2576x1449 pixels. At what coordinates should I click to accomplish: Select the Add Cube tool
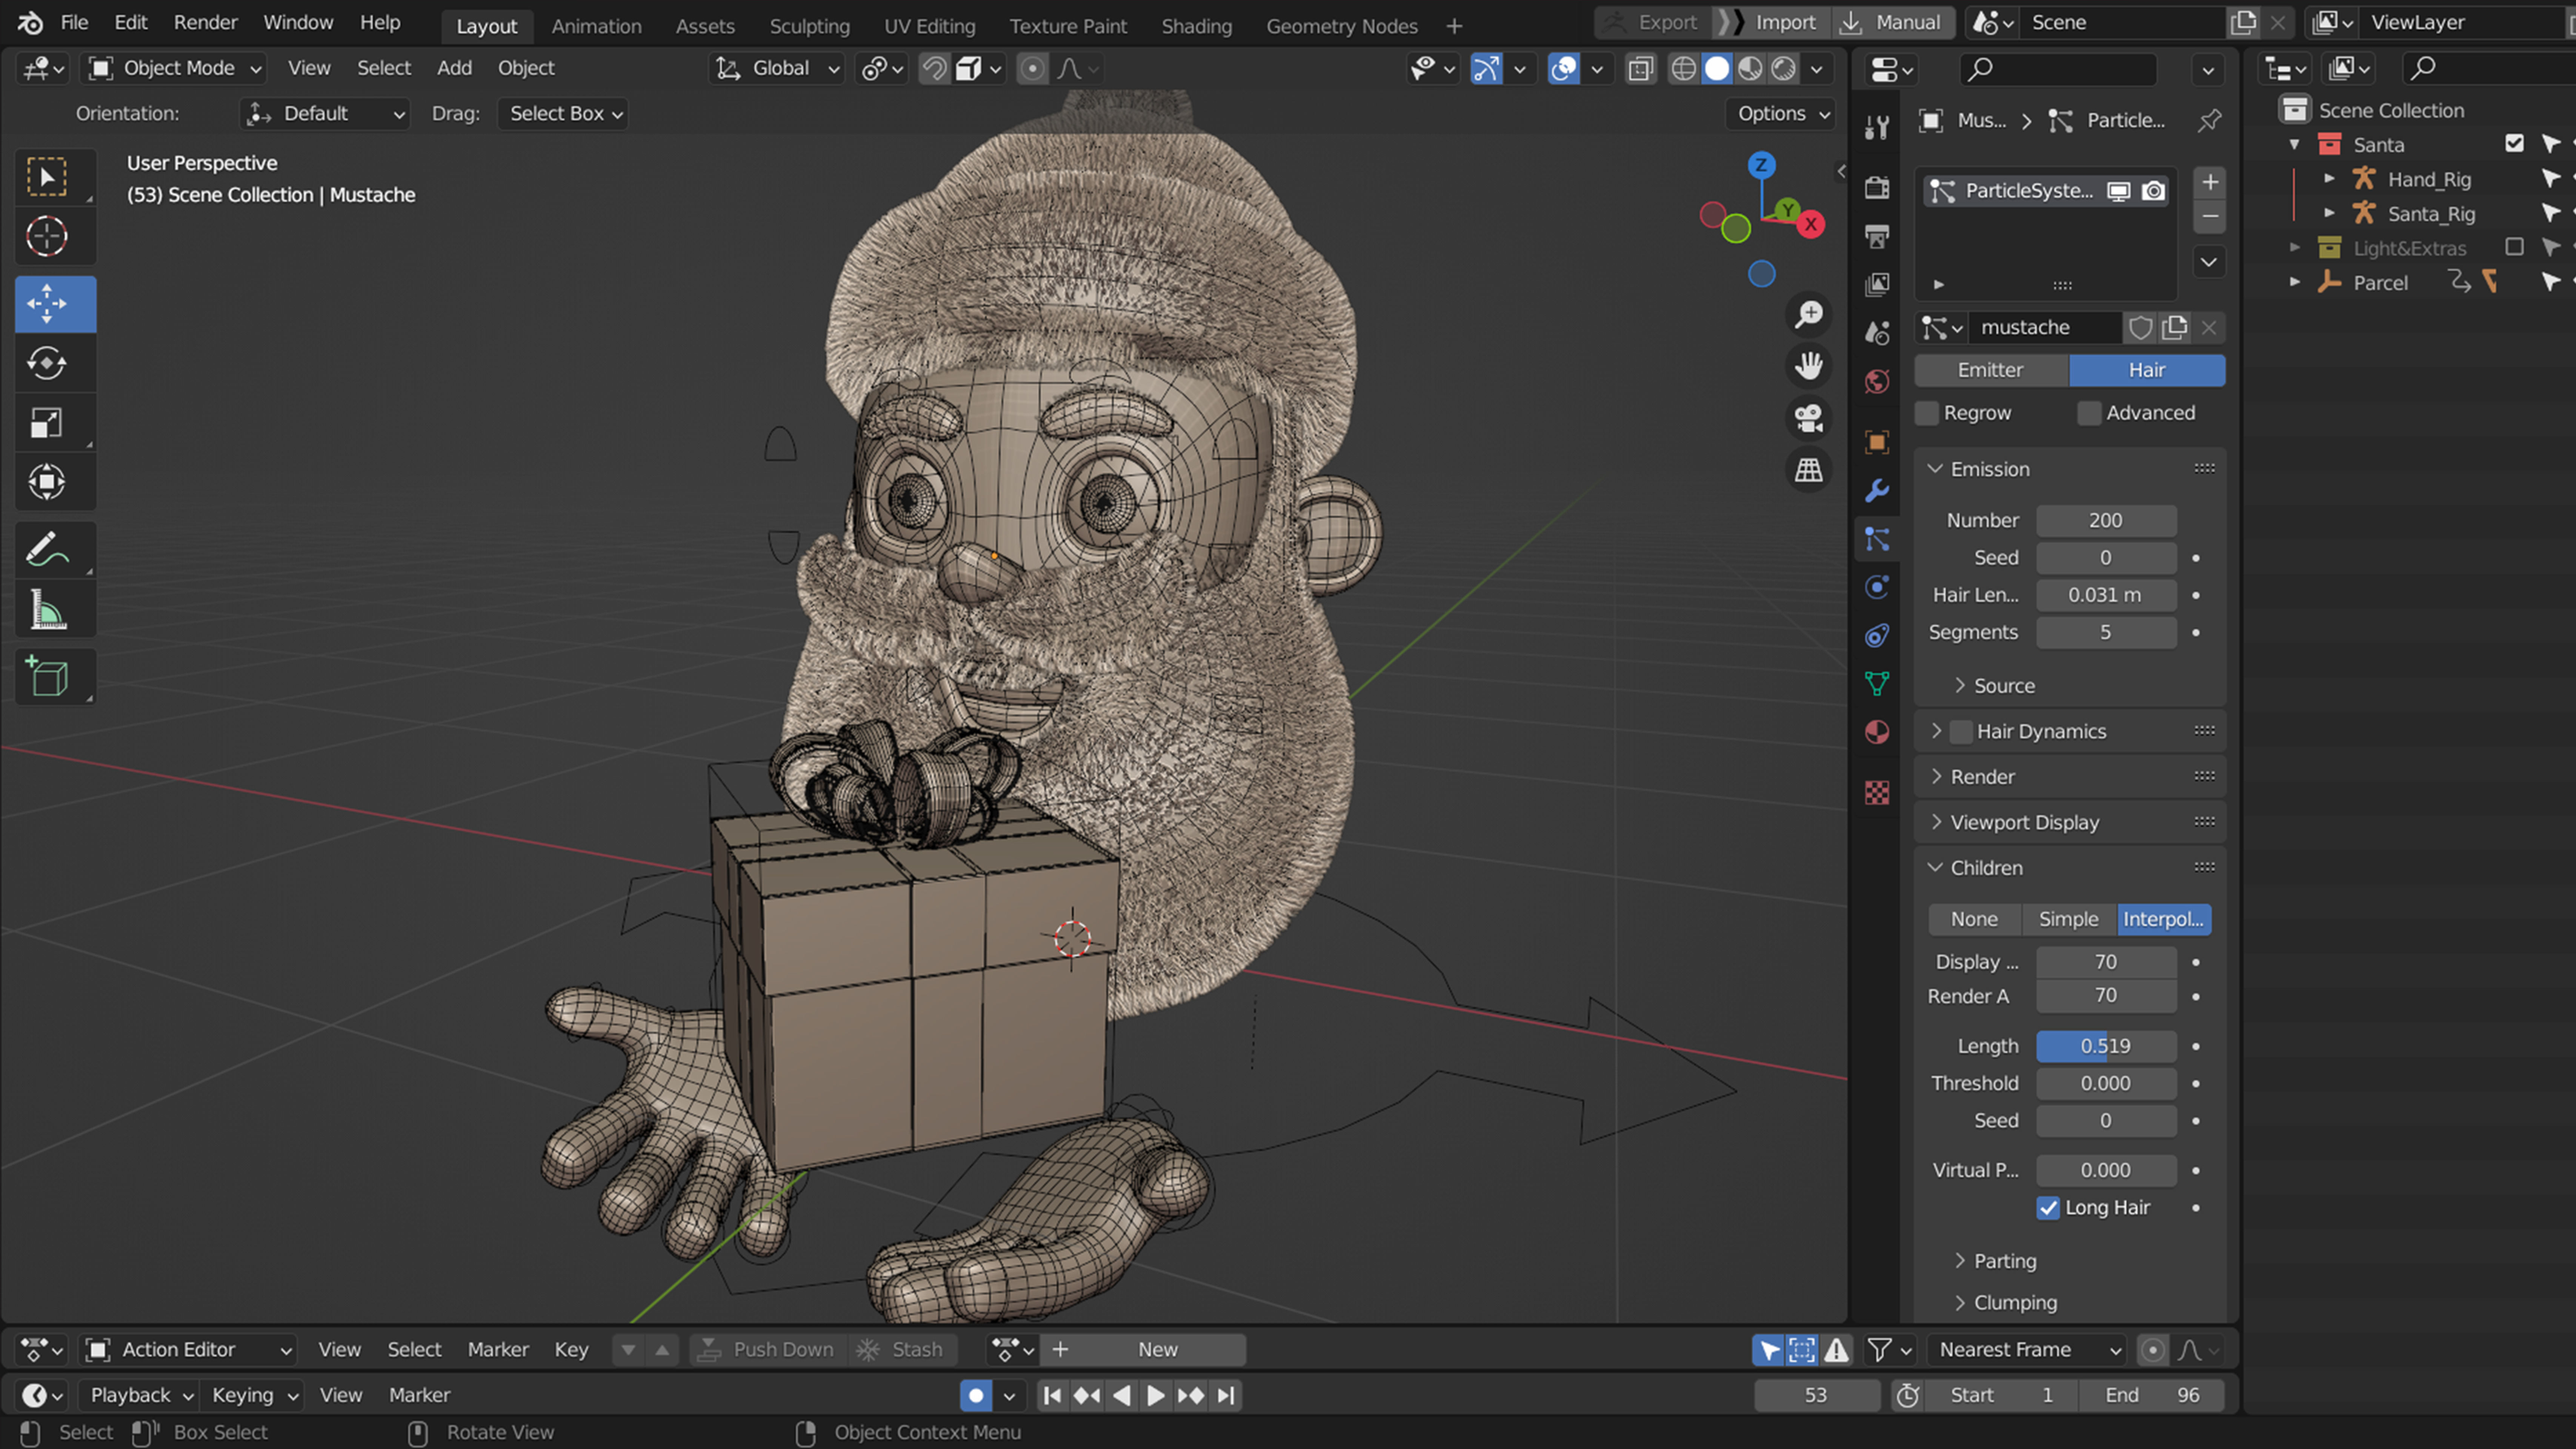coord(47,677)
